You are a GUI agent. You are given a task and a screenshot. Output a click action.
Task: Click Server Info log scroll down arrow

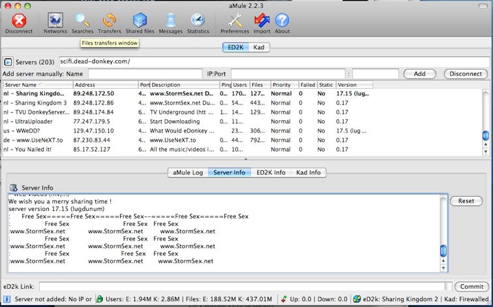(443, 268)
